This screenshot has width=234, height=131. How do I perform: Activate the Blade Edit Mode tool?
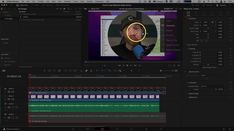click(x=59, y=71)
